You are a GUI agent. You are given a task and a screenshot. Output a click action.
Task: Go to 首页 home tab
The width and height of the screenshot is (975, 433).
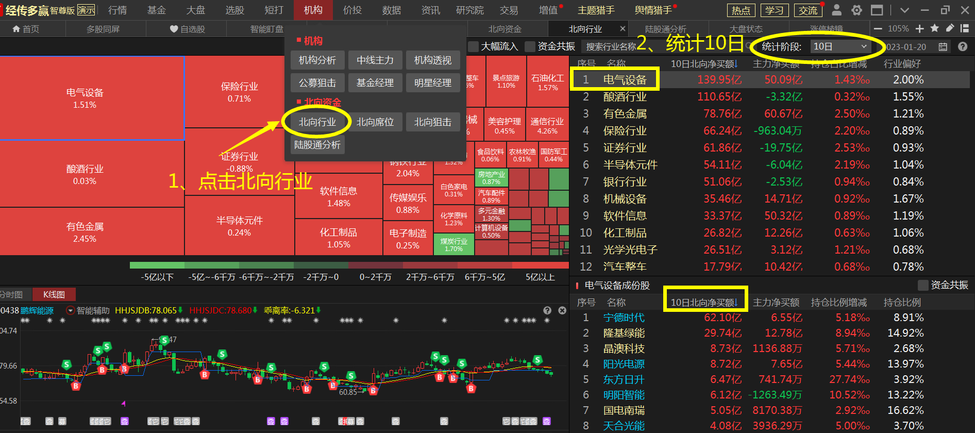26,29
